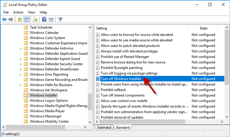Expand the Windows Defender Antivirus node
The height and width of the screenshot is (137, 230).
tap(21, 49)
